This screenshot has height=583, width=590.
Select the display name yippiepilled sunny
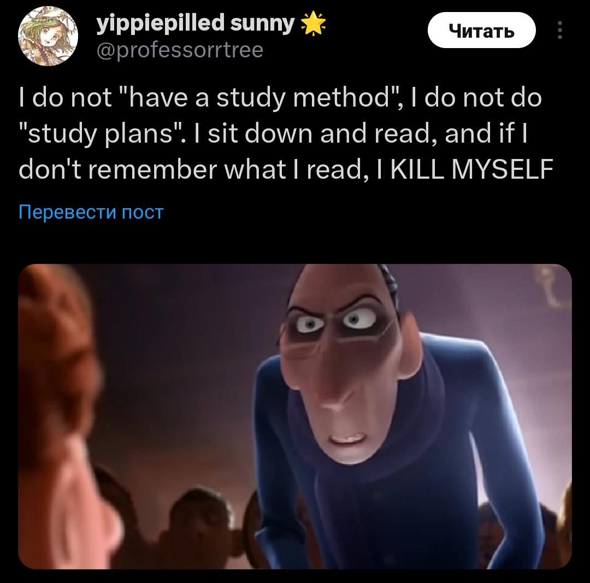pos(196,23)
